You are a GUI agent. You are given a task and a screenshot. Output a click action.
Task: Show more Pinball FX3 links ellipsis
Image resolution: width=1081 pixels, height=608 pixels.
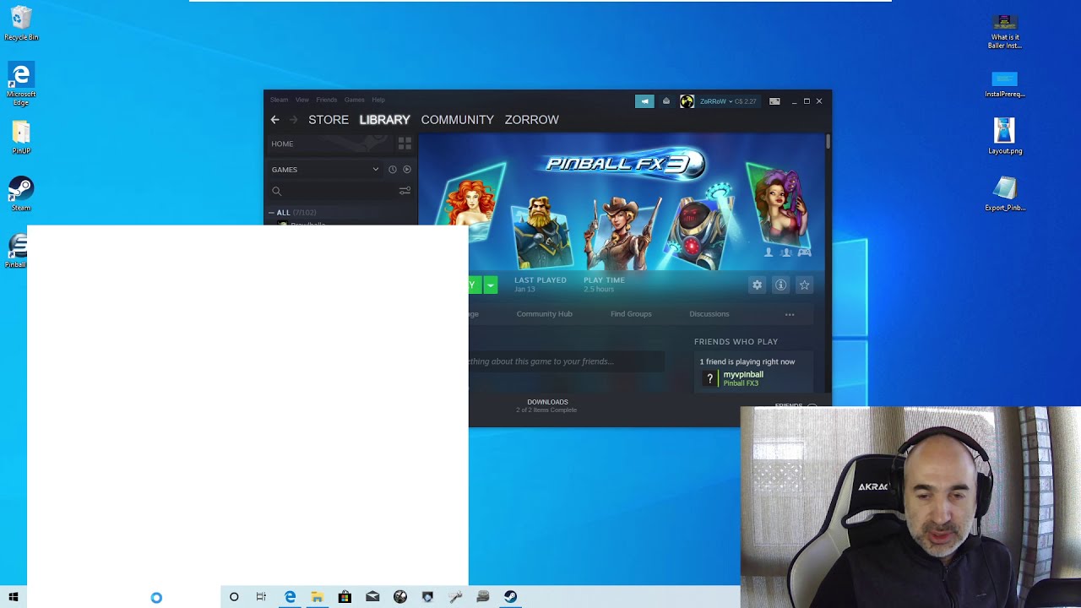790,314
